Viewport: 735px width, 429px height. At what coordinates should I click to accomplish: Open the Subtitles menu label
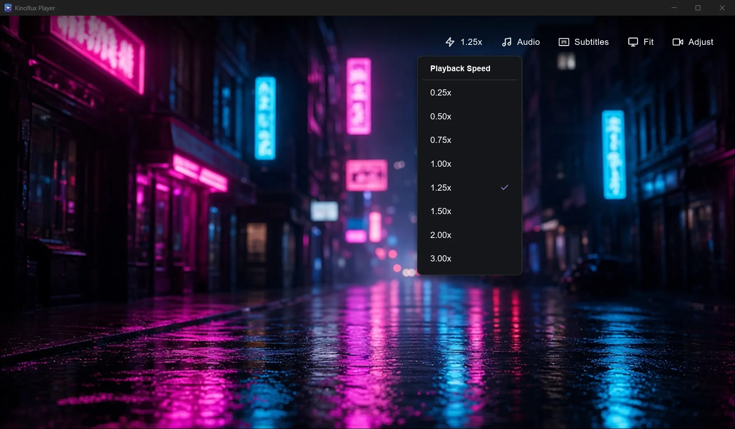click(x=591, y=42)
